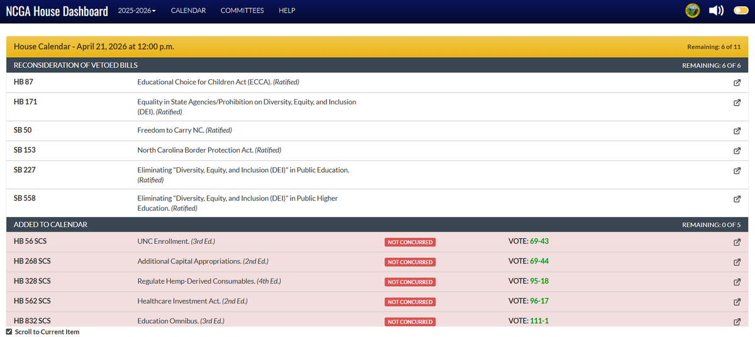Click Additional Capital Appropriations title

click(203, 261)
